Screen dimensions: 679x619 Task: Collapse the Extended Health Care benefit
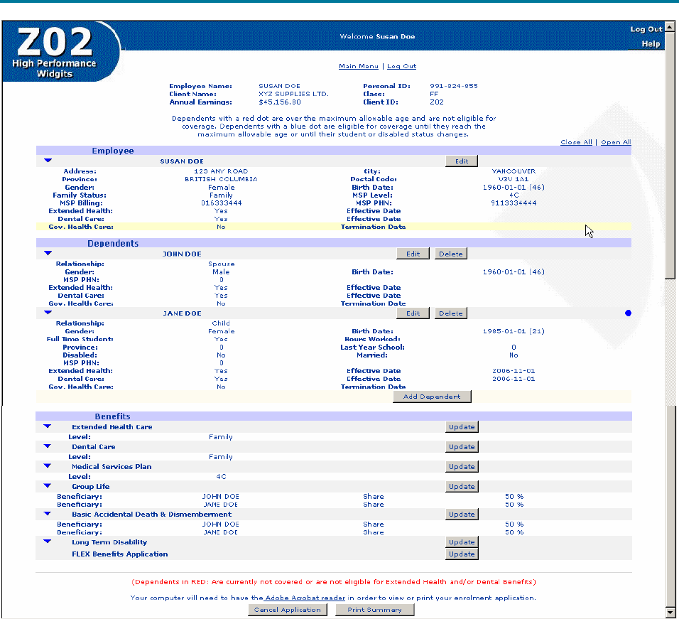(x=48, y=426)
